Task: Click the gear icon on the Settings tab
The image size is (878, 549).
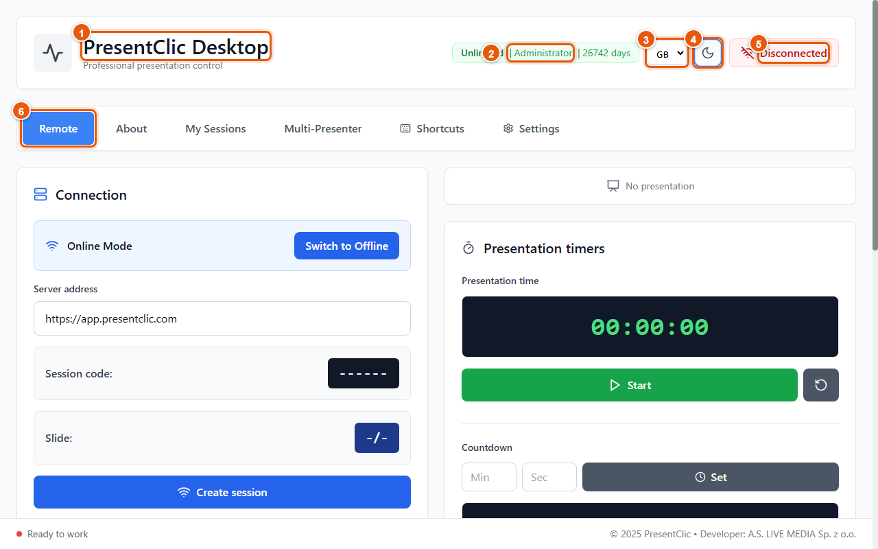Action: [x=508, y=128]
